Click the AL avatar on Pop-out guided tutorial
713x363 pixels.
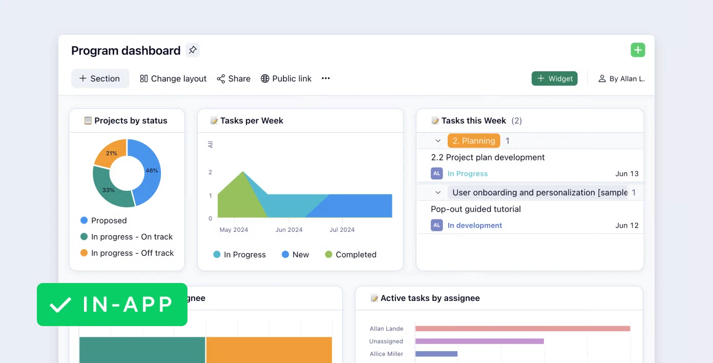436,225
